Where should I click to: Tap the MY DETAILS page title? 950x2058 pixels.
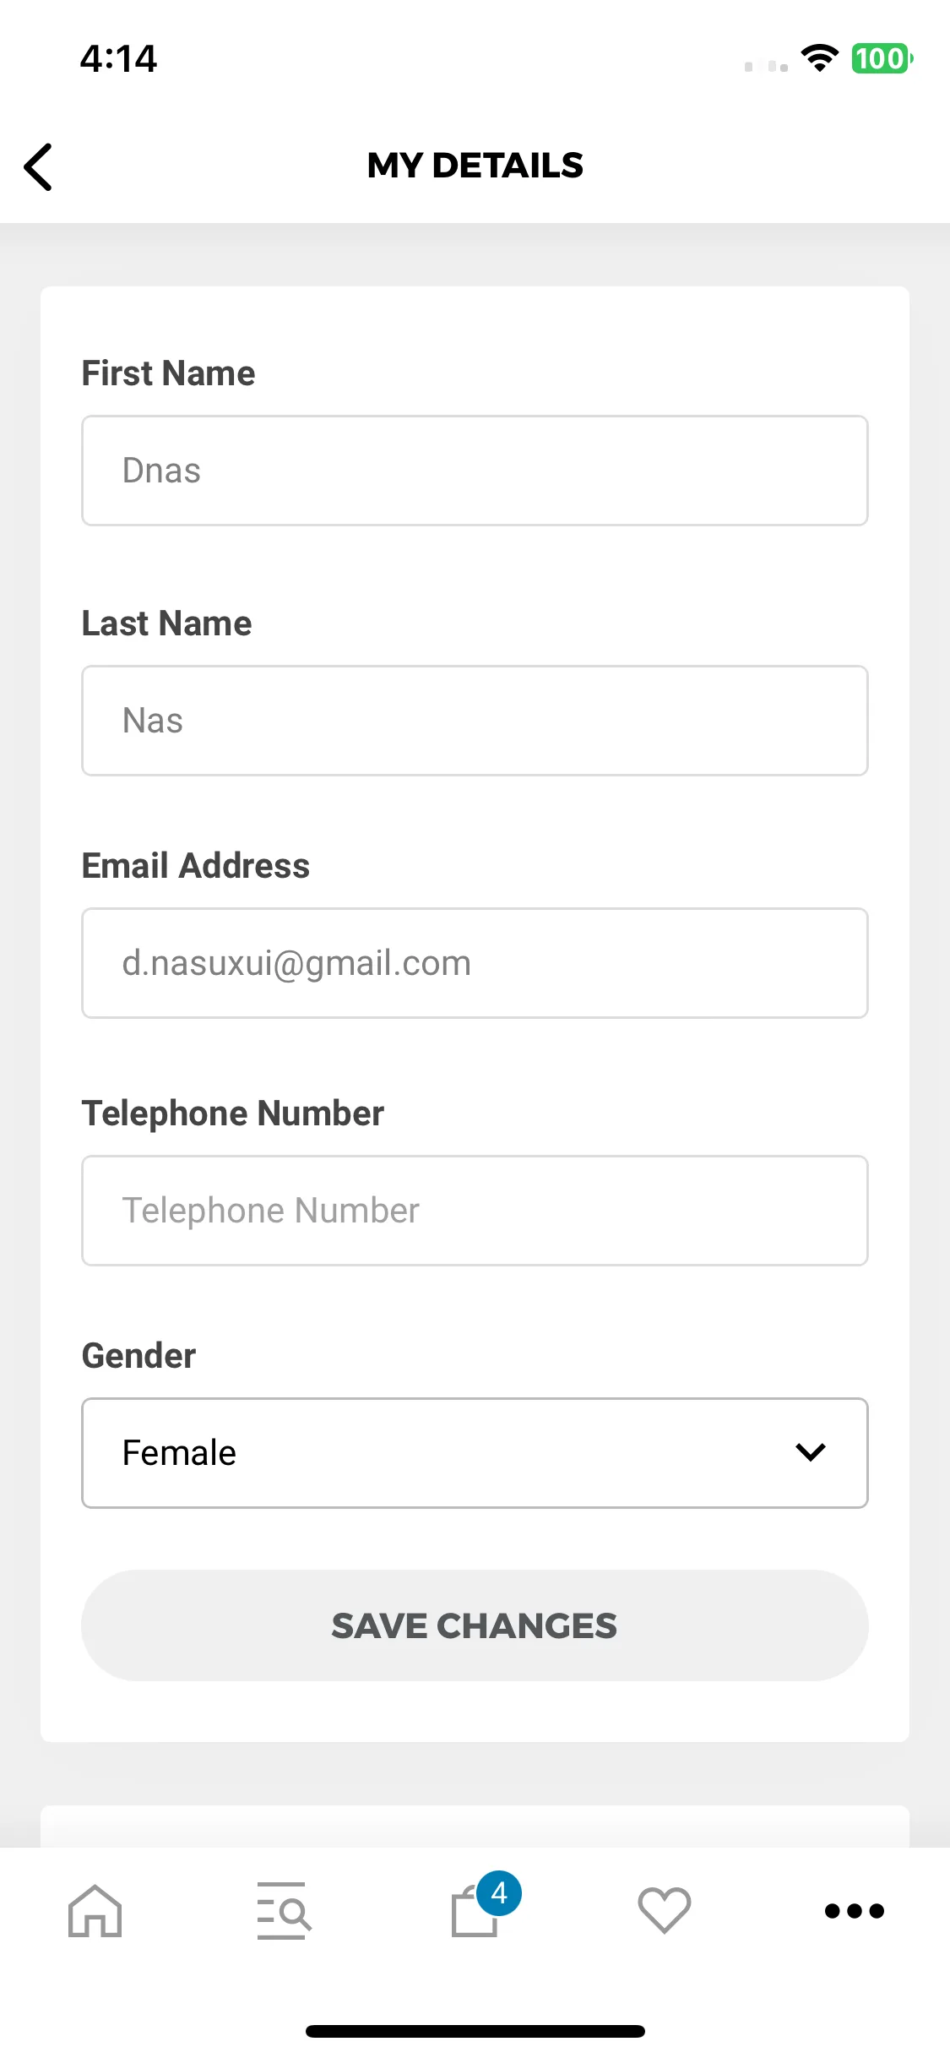point(475,166)
